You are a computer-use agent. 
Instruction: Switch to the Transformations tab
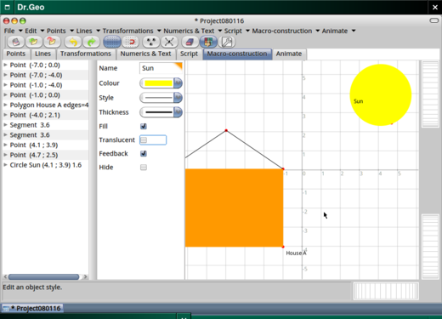pos(86,54)
